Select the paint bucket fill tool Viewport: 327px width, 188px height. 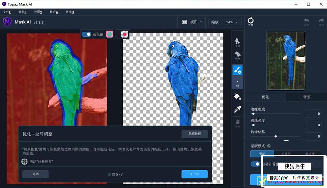(x=237, y=96)
